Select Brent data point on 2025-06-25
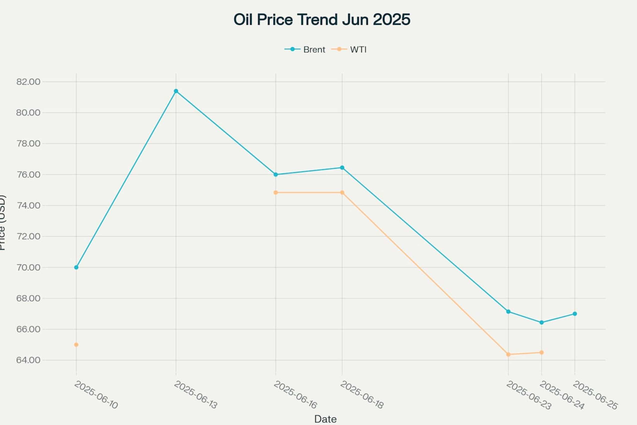Viewport: 637px width, 425px height. click(x=575, y=314)
